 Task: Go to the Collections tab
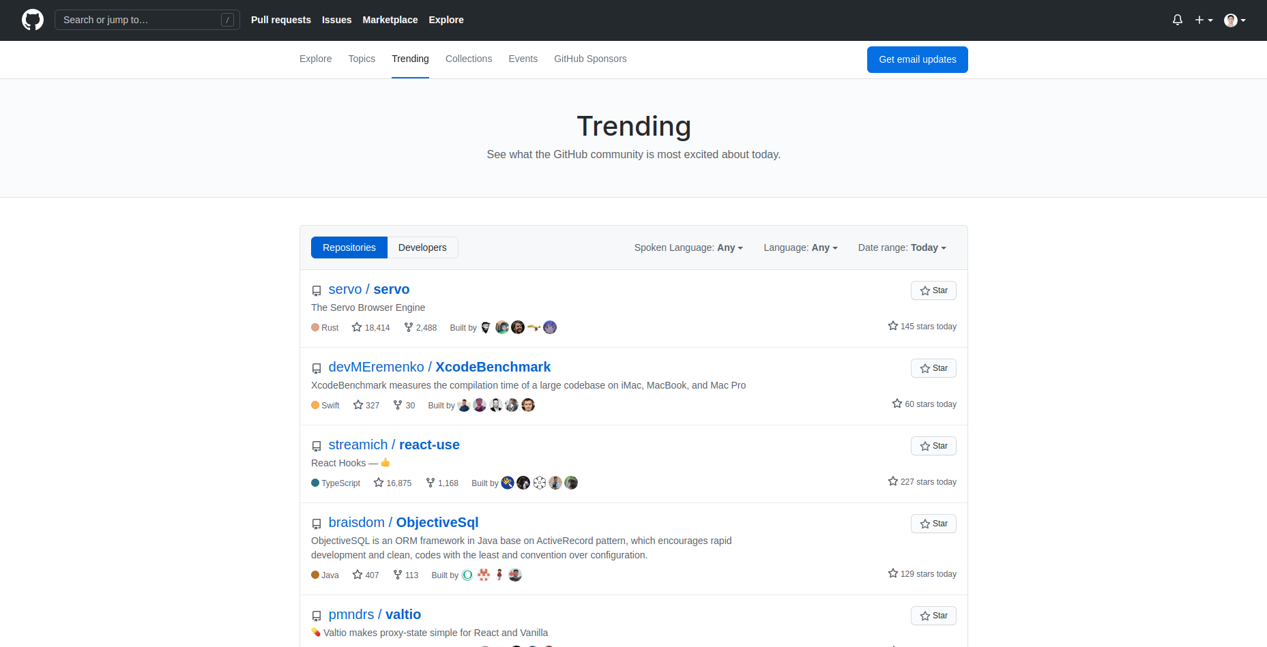click(x=468, y=59)
